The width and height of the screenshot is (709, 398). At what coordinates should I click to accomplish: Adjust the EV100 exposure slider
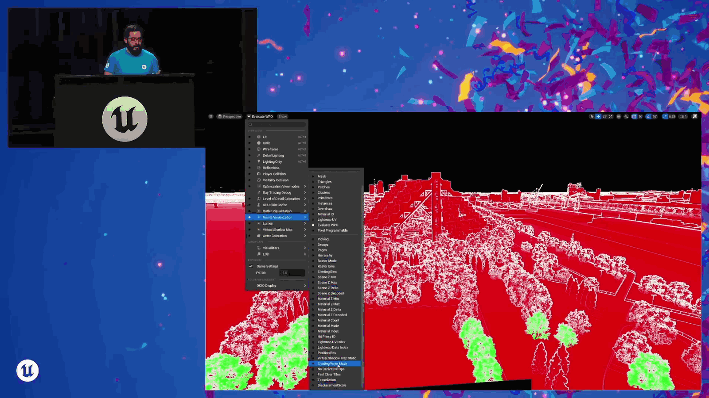[292, 273]
